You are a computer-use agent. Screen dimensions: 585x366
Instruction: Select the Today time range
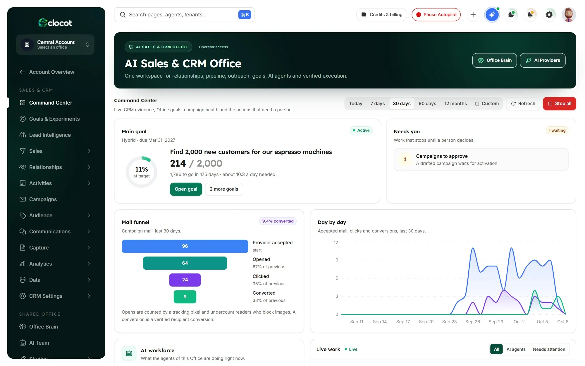(355, 104)
